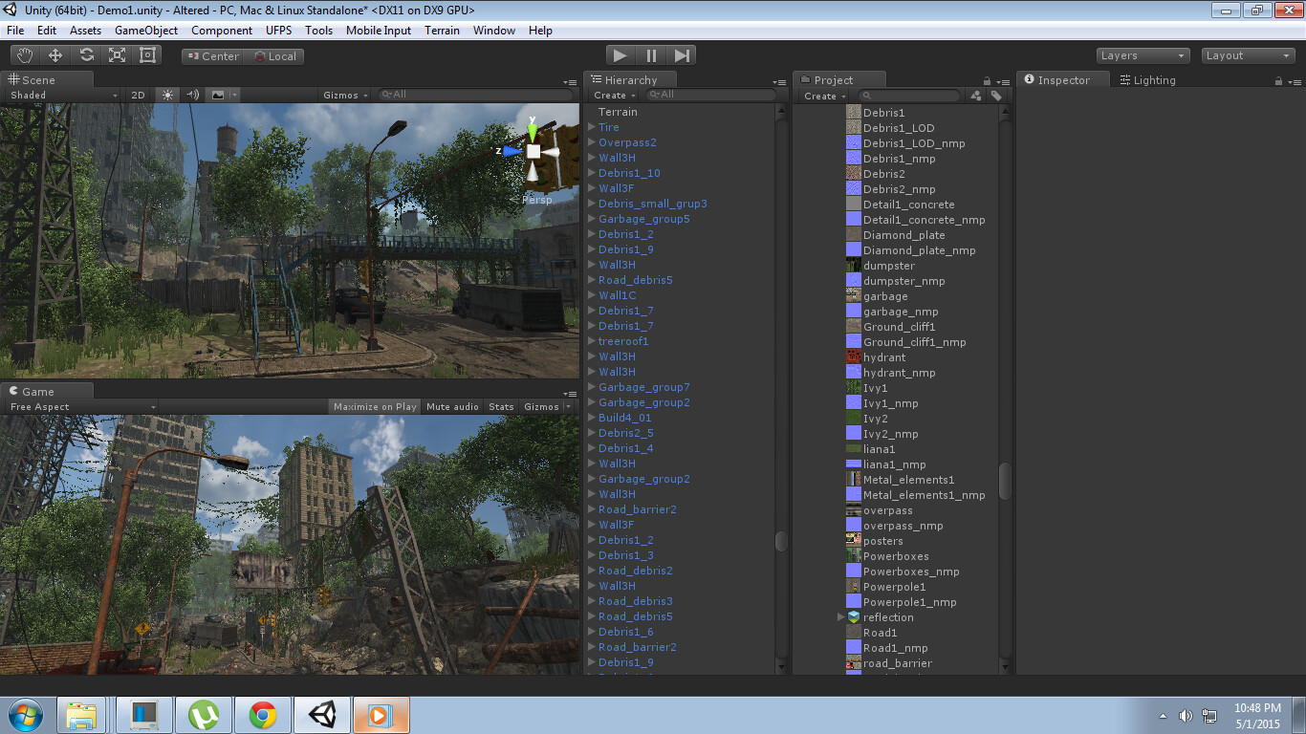Select Debris1_10 in the Hierarchy
This screenshot has height=734, width=1306.
pos(629,173)
